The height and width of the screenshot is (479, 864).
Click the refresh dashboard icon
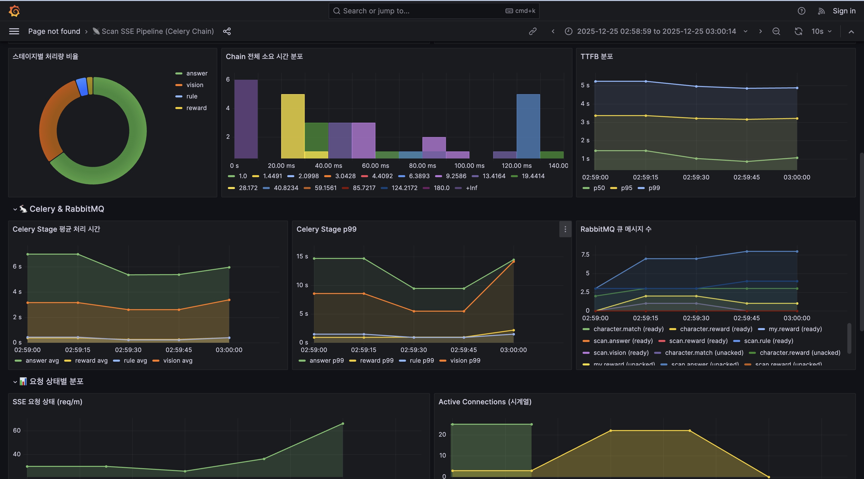[x=798, y=32]
